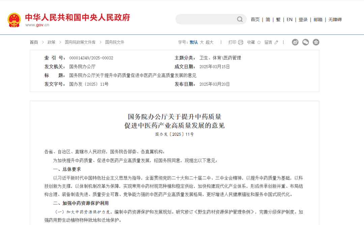
Task: Open 首页 in the top navigation
Action: coord(255,20)
